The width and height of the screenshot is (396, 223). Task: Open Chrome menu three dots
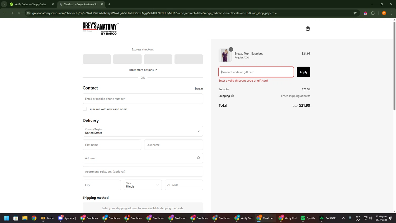392,13
